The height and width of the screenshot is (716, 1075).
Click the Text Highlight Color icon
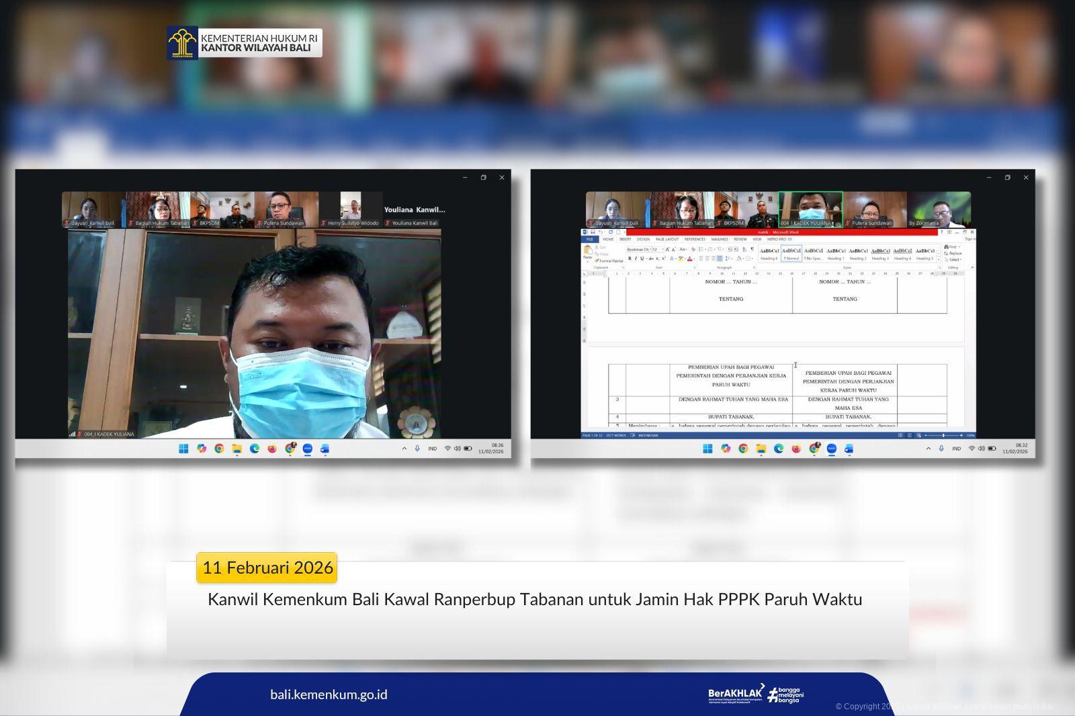[681, 259]
